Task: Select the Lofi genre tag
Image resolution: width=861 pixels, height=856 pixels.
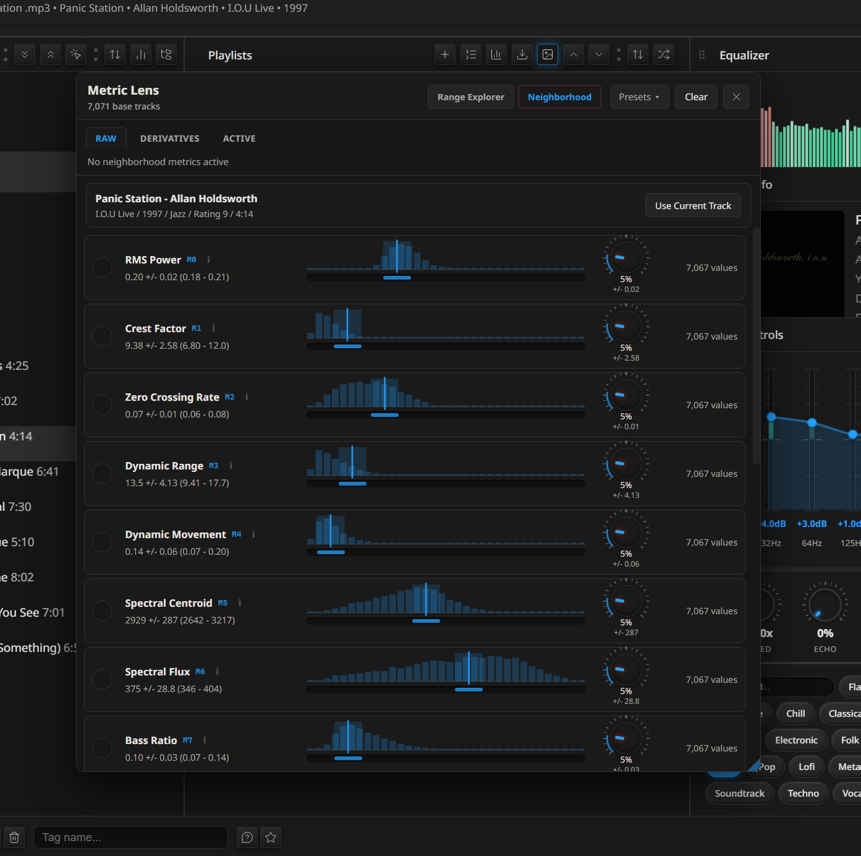Action: pos(807,766)
